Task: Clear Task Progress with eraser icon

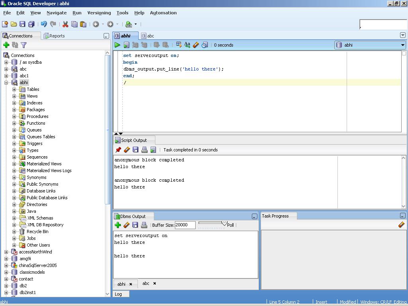Action: point(401,225)
